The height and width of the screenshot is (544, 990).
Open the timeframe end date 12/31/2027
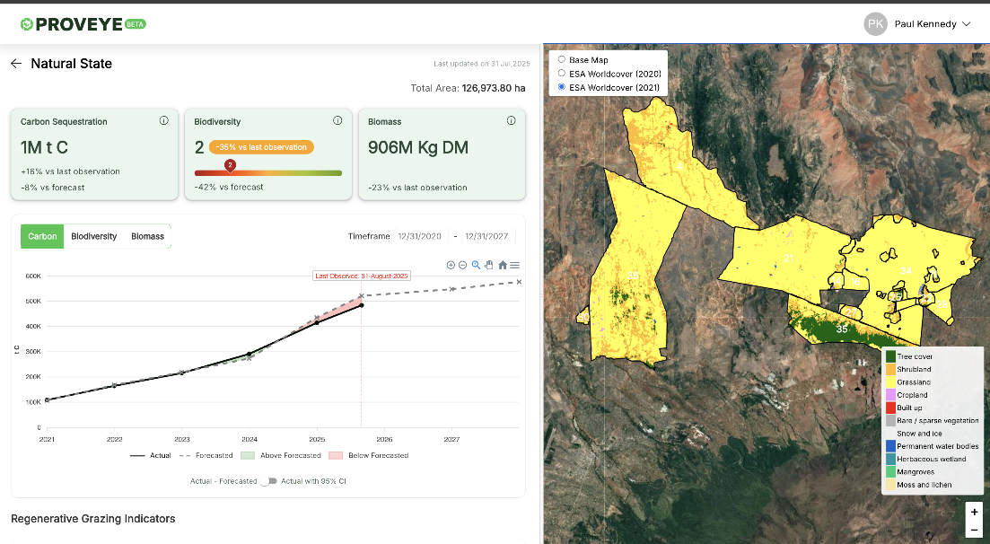tap(486, 236)
